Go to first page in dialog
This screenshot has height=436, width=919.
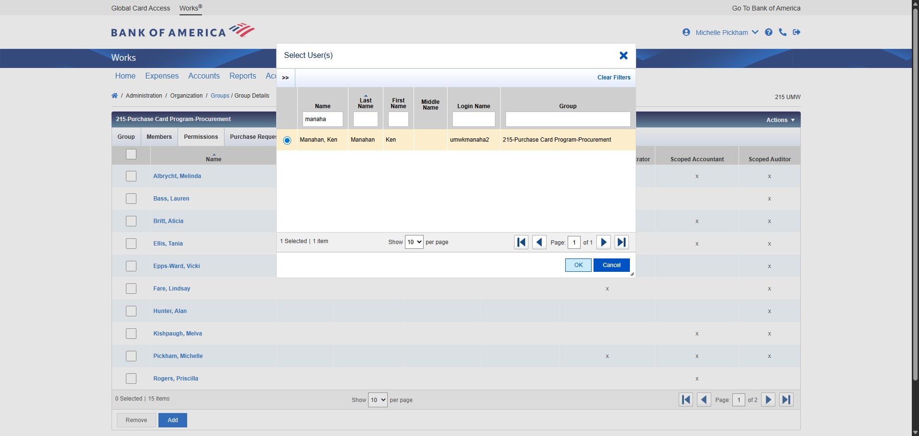tap(521, 242)
